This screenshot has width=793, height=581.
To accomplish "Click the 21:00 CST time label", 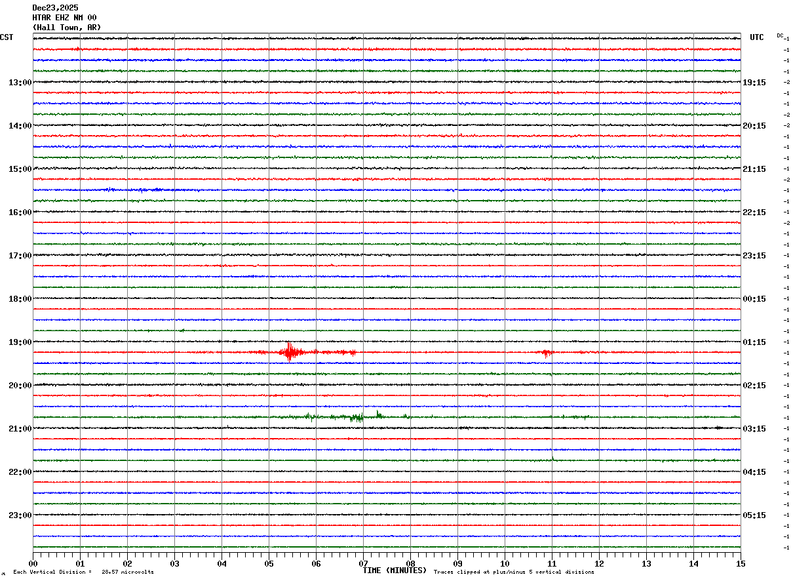I will [20, 429].
